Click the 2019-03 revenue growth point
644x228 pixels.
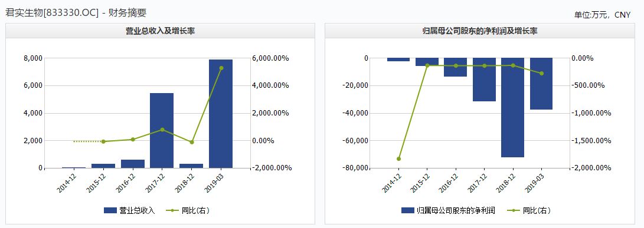point(221,68)
